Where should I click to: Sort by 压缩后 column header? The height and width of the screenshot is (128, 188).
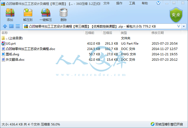tap(108, 33)
